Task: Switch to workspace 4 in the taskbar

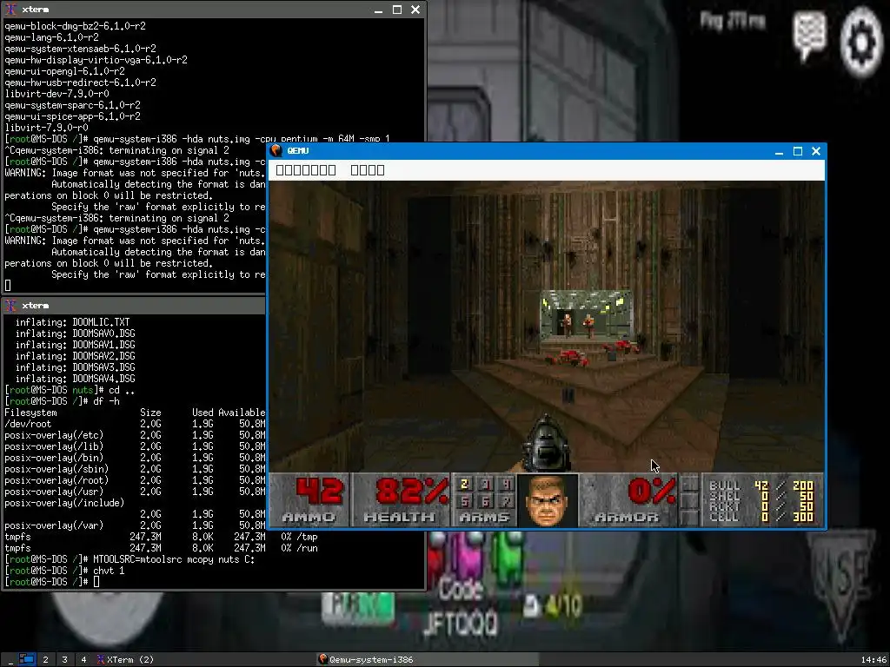Action: coord(83,660)
